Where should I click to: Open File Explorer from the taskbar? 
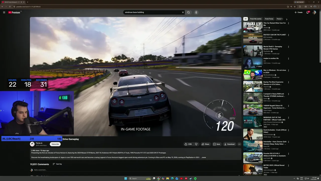(168, 178)
